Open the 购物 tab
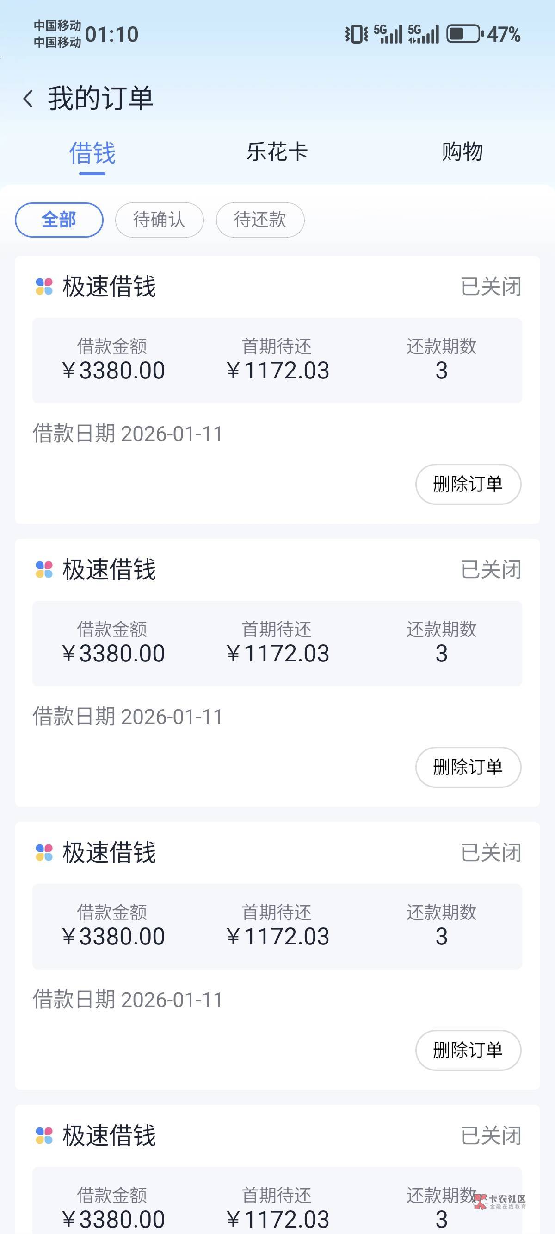The image size is (555, 1234). pyautogui.click(x=462, y=152)
